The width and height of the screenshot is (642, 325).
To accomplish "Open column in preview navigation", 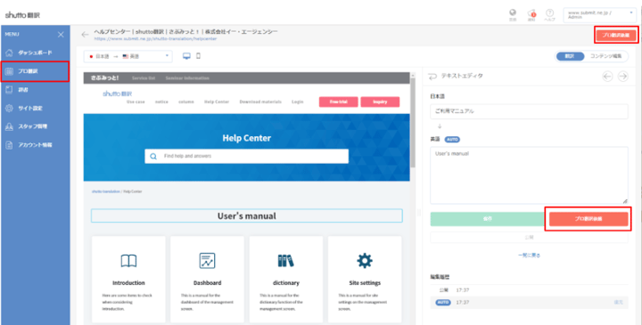I will click(x=185, y=102).
